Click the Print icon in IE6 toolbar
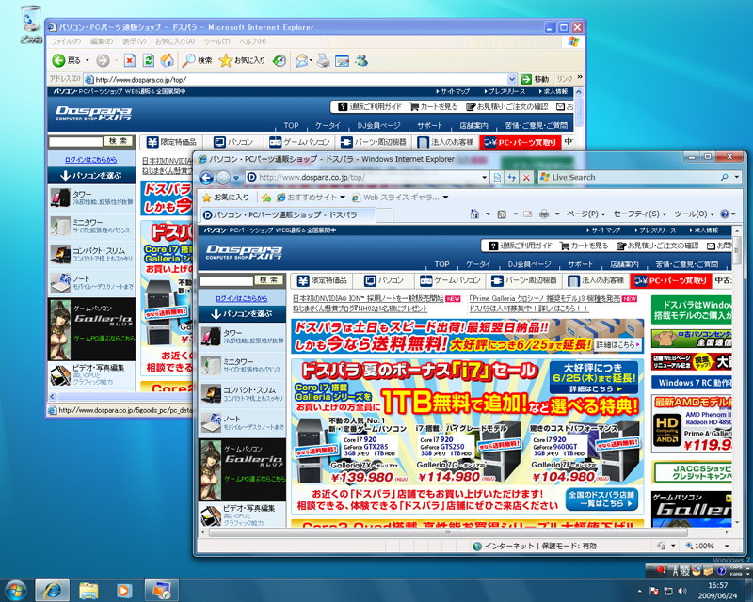 tap(323, 60)
